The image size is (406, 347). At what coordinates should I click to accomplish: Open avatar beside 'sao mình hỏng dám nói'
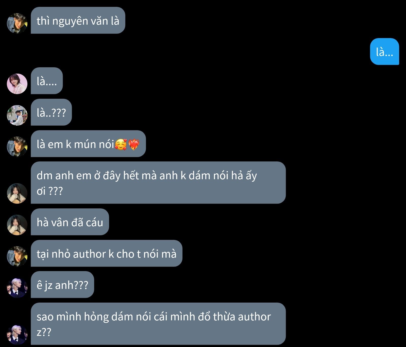click(x=17, y=334)
